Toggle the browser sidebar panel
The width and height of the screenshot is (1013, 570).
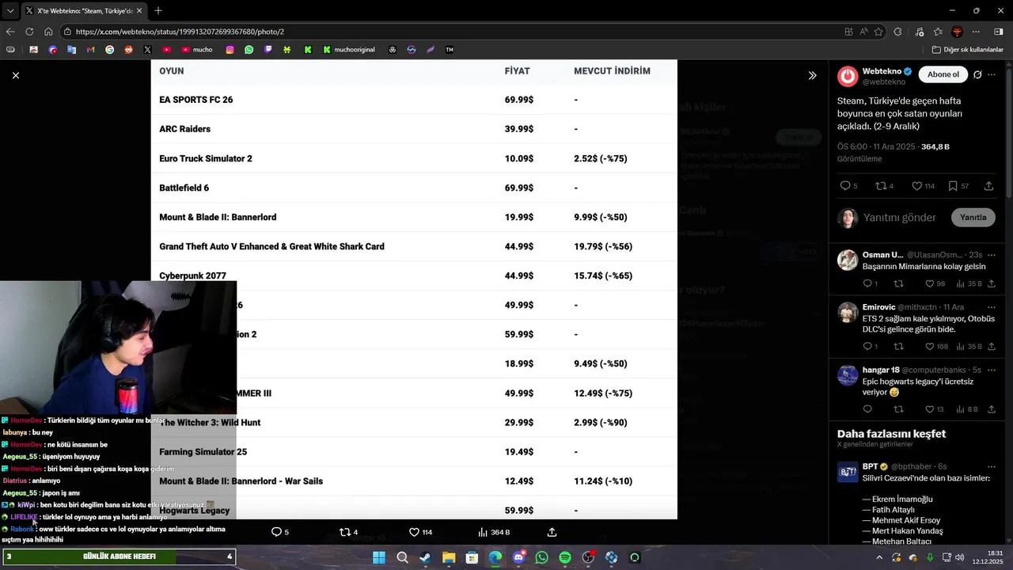click(x=998, y=32)
